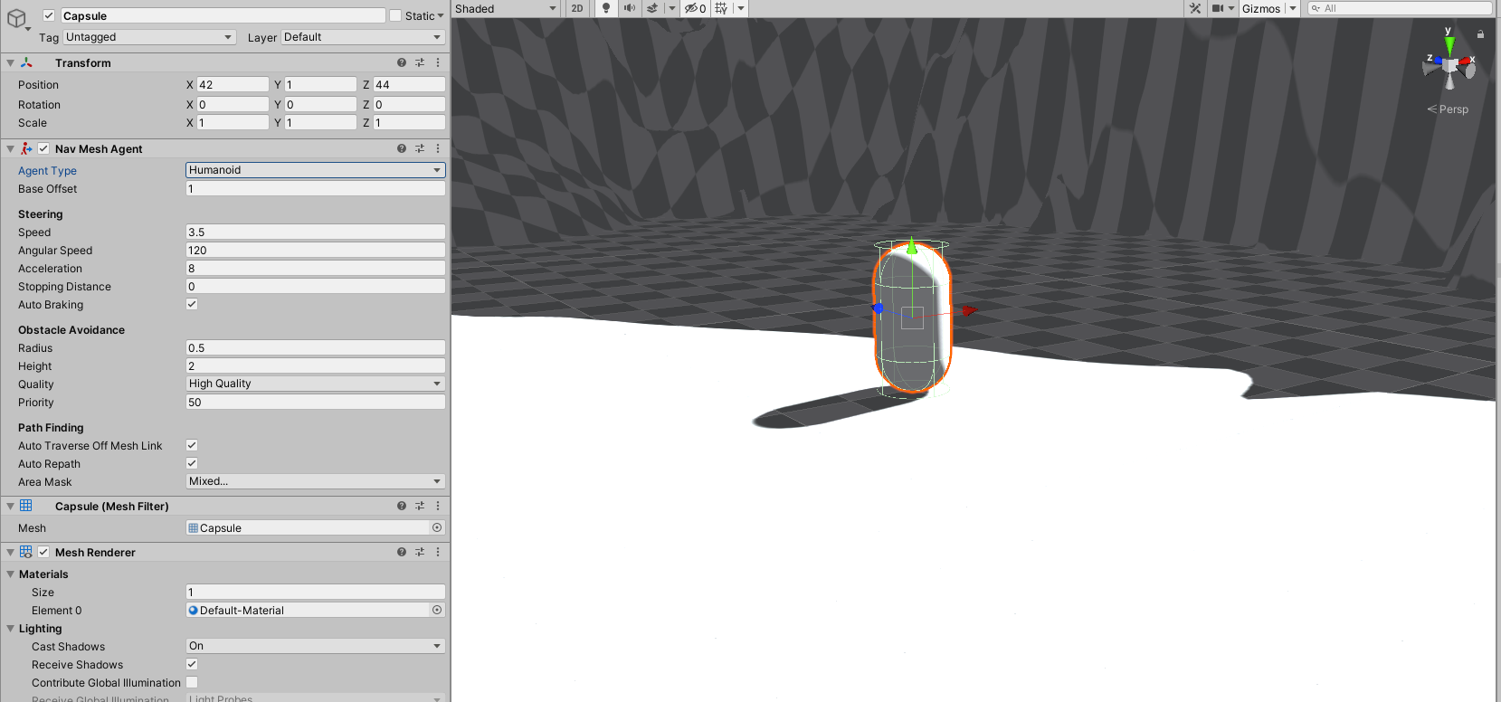
Task: Collapse the Lighting foldout
Action: [10, 628]
